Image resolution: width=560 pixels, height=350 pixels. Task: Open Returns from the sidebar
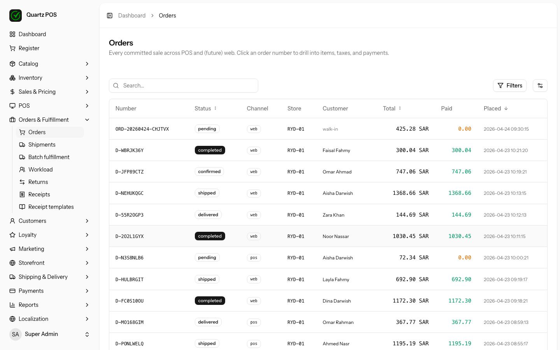pos(50,182)
